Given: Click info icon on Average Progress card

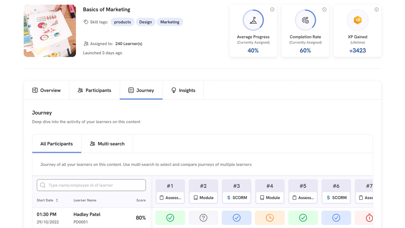Looking at the screenshot, I should (272, 9).
